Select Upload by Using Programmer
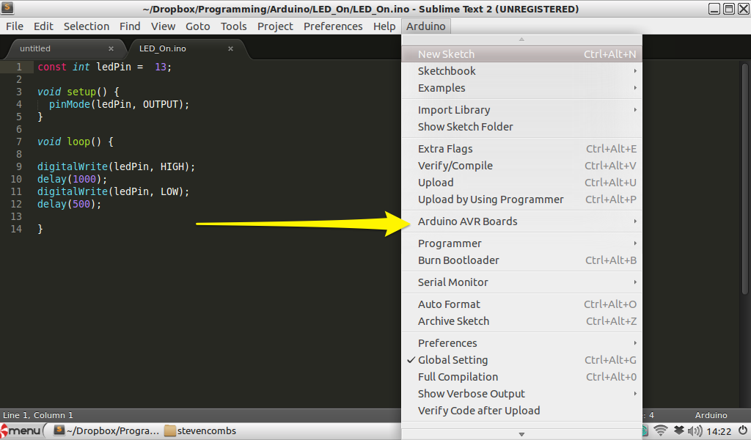This screenshot has width=751, height=440. (x=521, y=199)
